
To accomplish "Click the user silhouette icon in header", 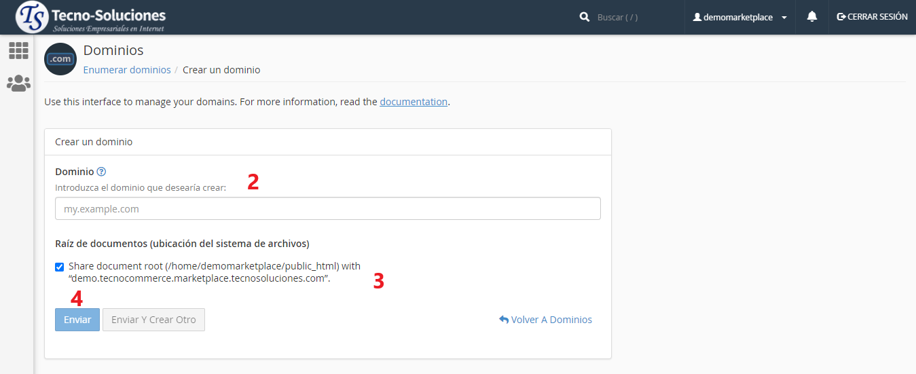I will coord(697,17).
